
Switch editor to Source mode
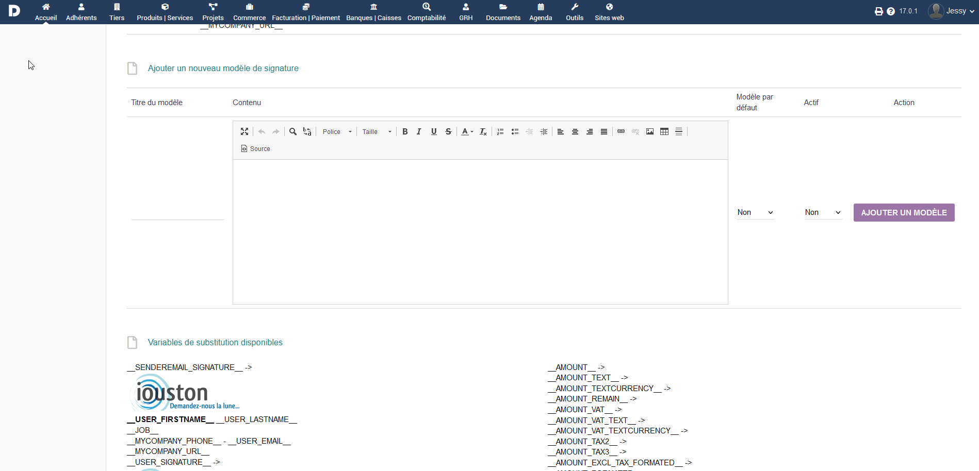pyautogui.click(x=256, y=149)
